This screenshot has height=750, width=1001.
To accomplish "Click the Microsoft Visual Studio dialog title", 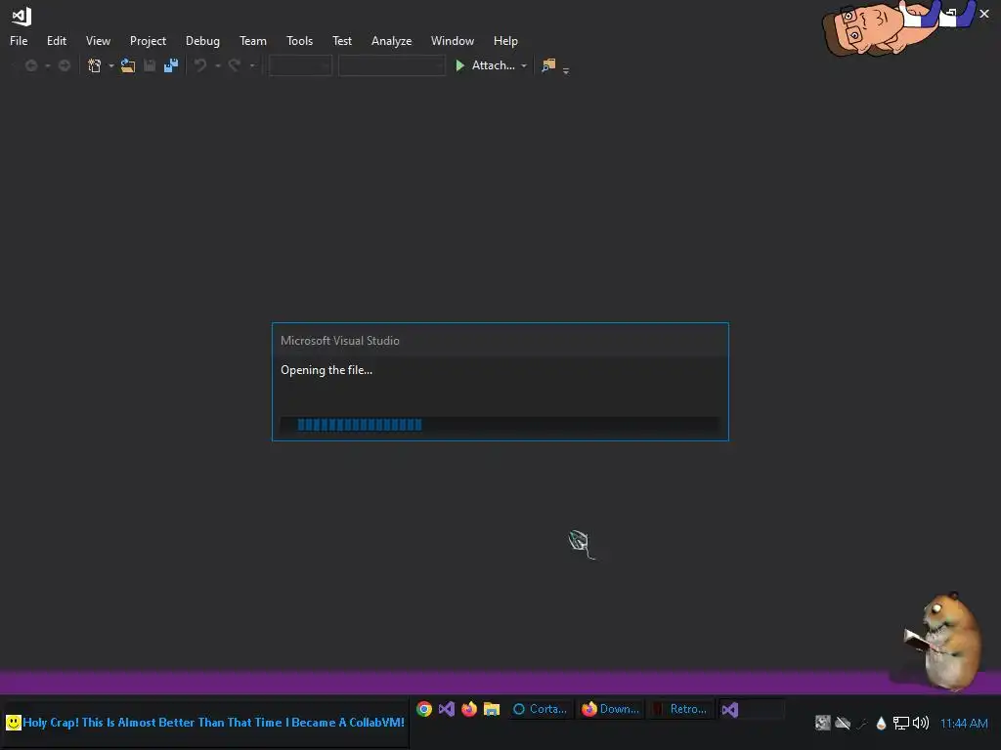I will (339, 341).
